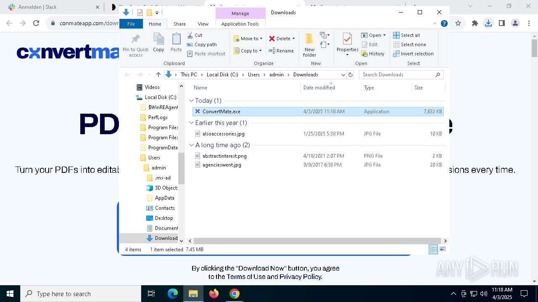Create a New folder
538x302 pixels.
[x=309, y=45]
